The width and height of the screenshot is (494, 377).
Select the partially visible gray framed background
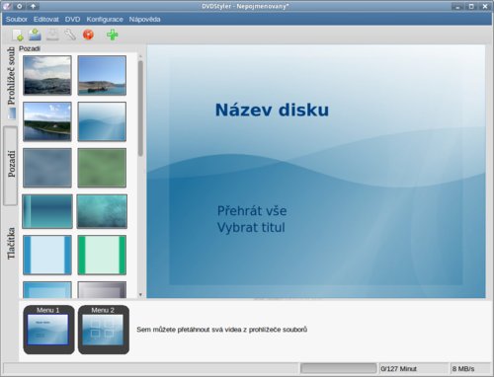[x=102, y=290]
